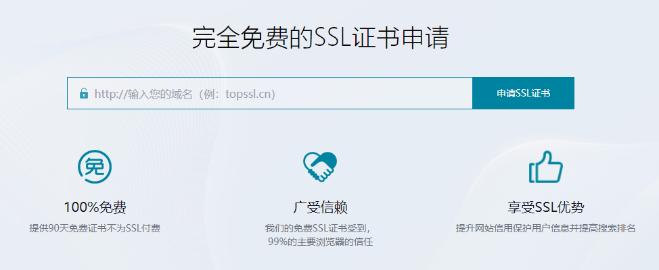Click the 完全免费的 part of the title
Viewport: 659px width, 270px height.
click(252, 38)
